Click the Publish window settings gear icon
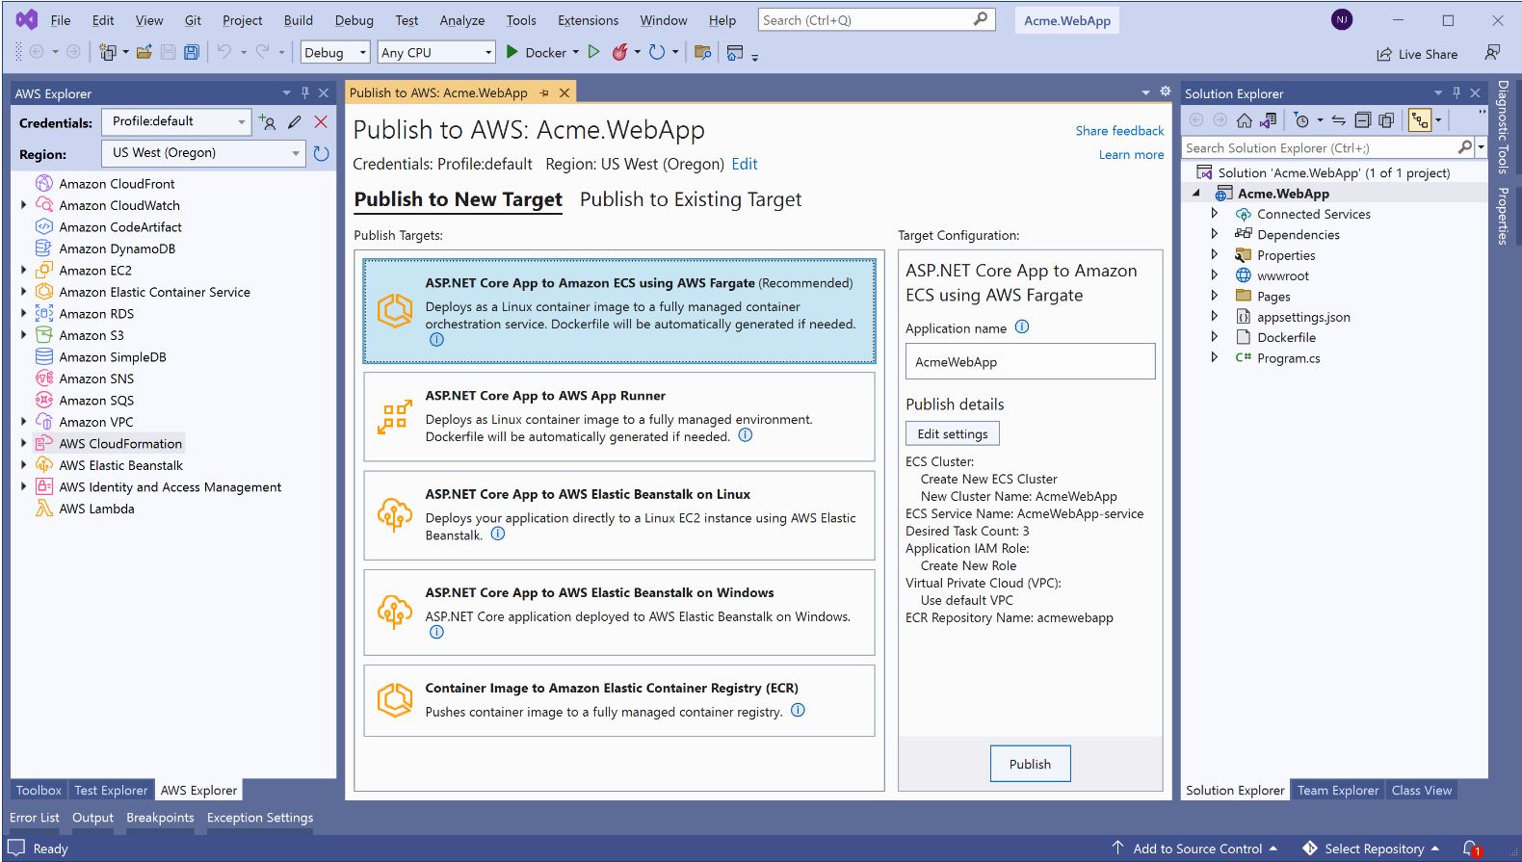Screen dimensions: 1522x862 pos(1166,91)
